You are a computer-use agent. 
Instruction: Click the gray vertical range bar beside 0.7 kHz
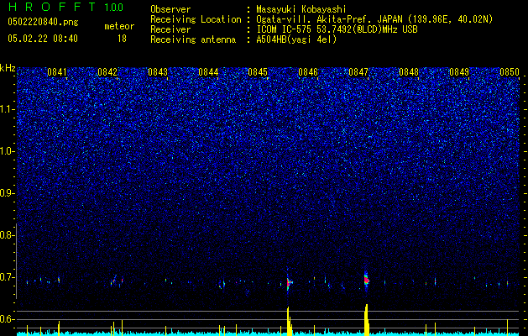click(x=16, y=260)
